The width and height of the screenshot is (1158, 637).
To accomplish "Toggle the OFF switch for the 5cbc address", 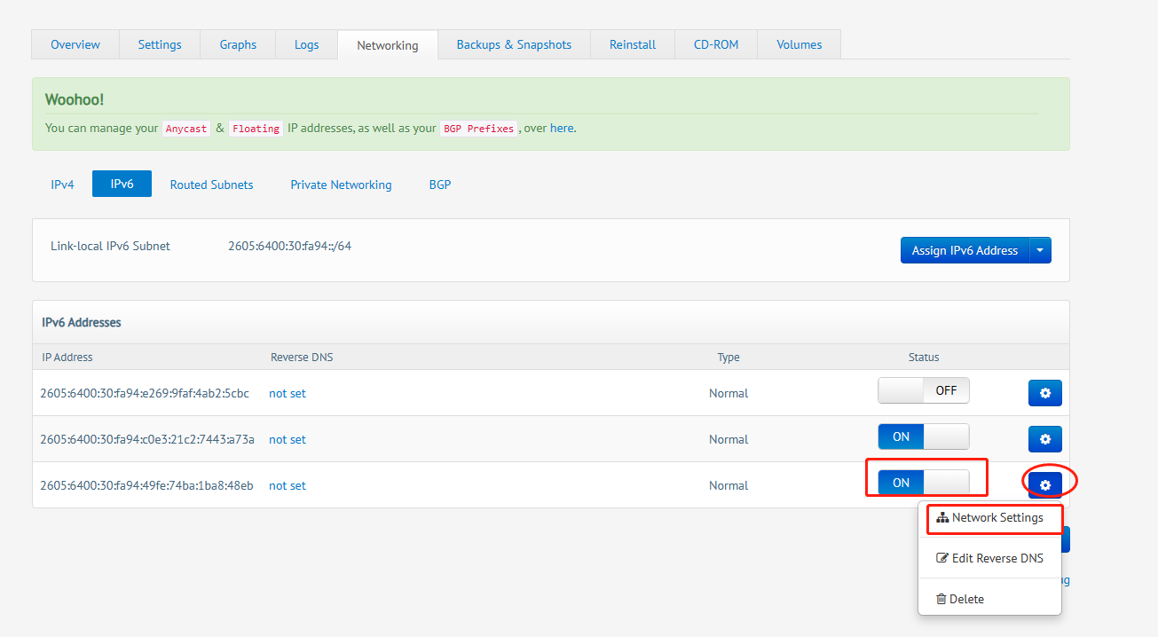I will pyautogui.click(x=923, y=390).
